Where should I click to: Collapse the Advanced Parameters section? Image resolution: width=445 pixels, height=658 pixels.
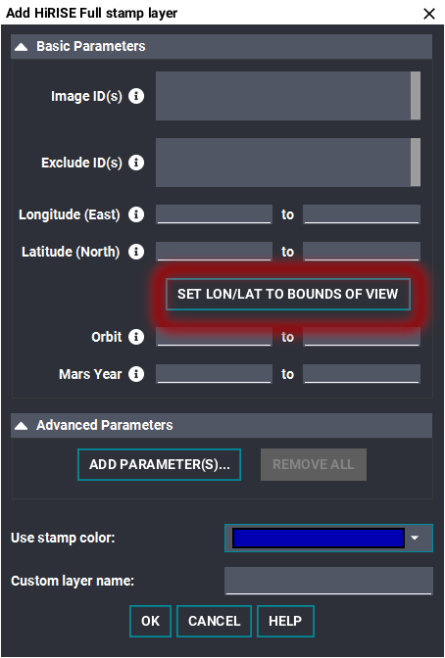tap(21, 426)
